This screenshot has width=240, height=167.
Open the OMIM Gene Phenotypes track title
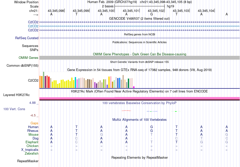point(139,54)
